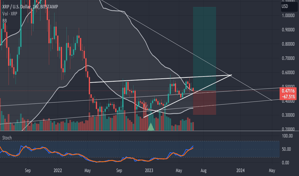Select the thick upper horizontal resistance trendline
Screen dimensions: 299x176
pos(160,79)
